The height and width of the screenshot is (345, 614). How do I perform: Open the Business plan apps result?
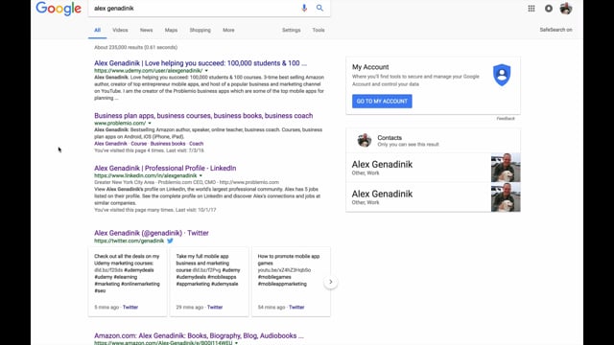(x=203, y=116)
